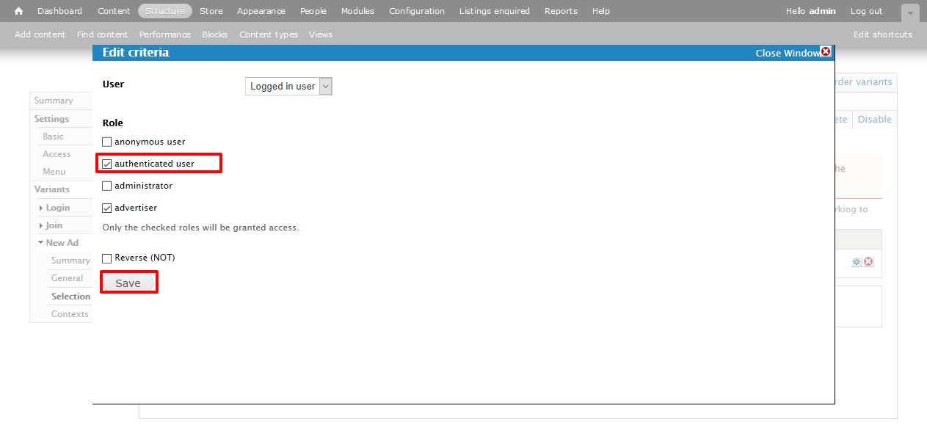Open the Configuration menu
This screenshot has width=927, height=436.
(x=416, y=11)
